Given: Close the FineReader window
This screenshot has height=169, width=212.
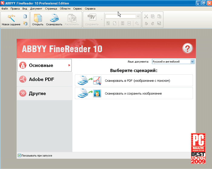Looking at the screenshot, I should [x=210, y=3].
